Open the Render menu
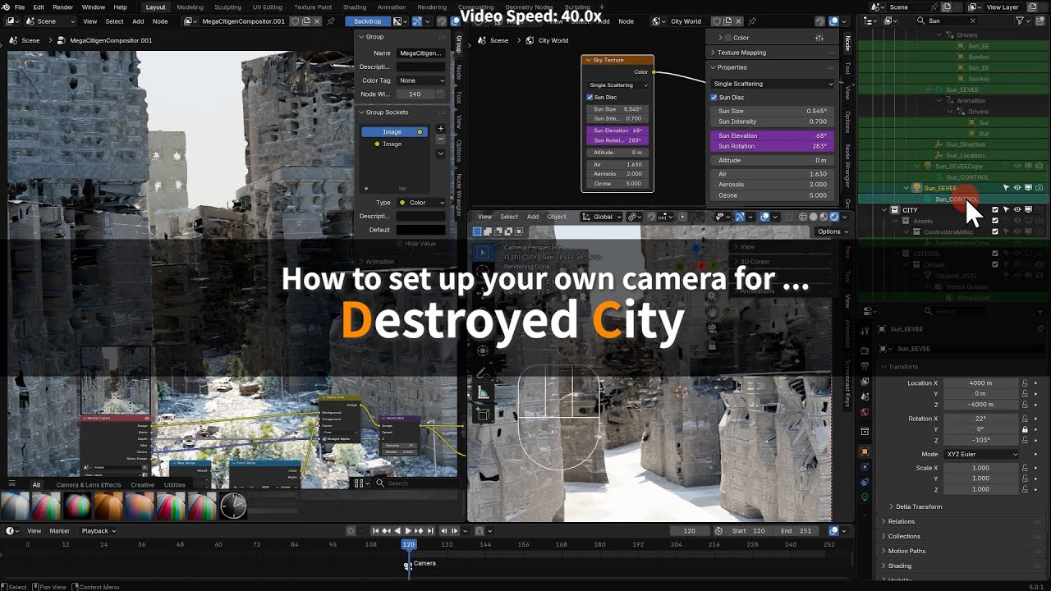The image size is (1051, 591). coord(63,7)
